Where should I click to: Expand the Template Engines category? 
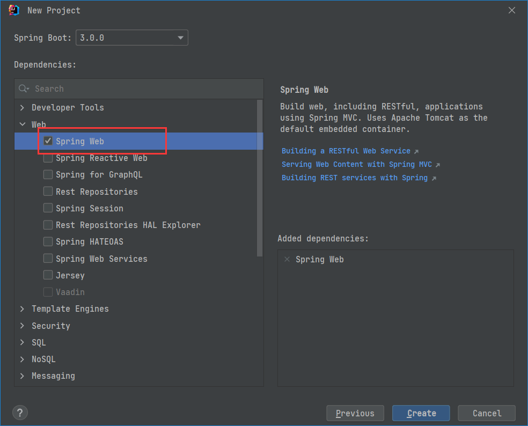22,309
